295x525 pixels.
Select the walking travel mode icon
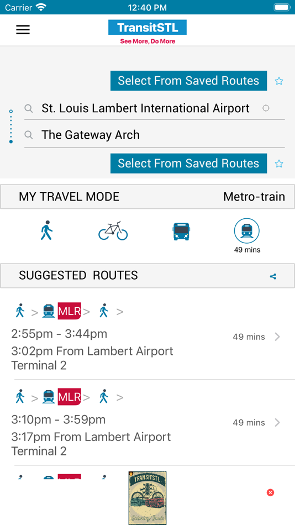pos(46,230)
